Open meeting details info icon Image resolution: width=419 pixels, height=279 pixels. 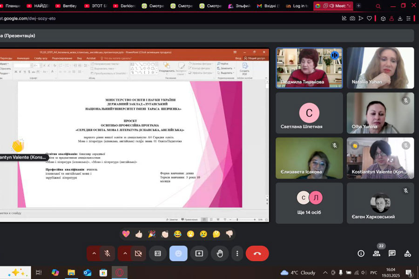tap(361, 253)
